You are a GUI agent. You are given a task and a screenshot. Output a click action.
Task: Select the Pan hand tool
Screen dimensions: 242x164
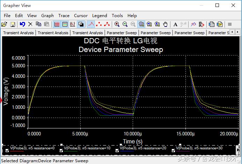coord(165,24)
